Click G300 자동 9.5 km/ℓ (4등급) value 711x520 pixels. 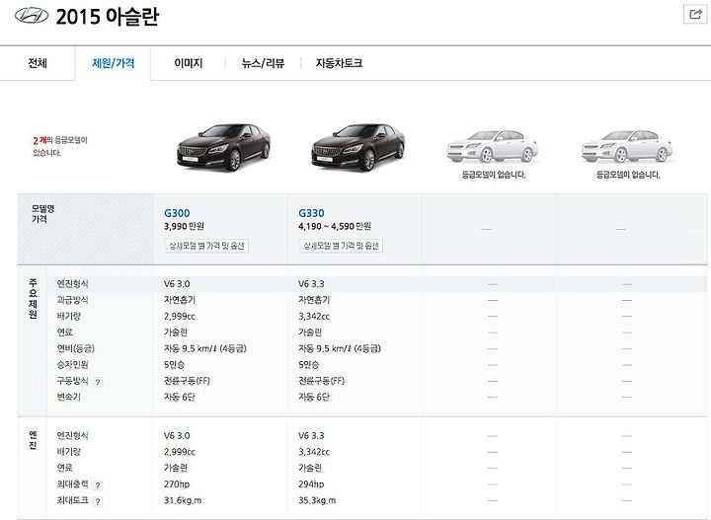[x=205, y=348]
